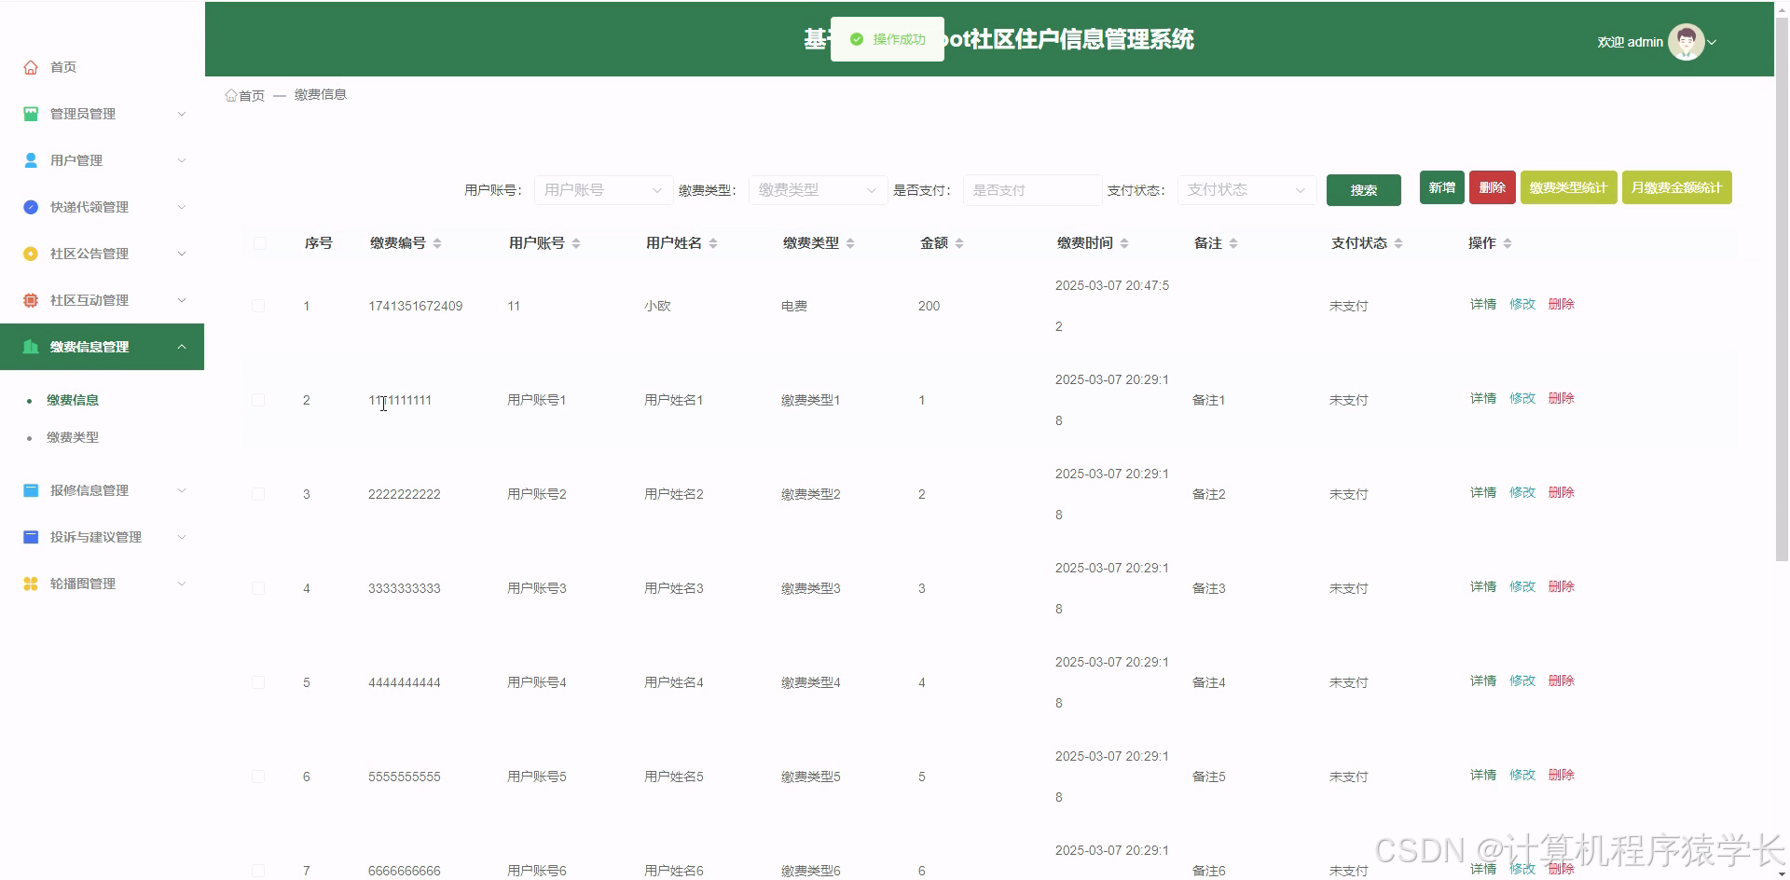Image resolution: width=1790 pixels, height=880 pixels.
Task: Open 社区公告管理 using its icon
Action: [31, 253]
